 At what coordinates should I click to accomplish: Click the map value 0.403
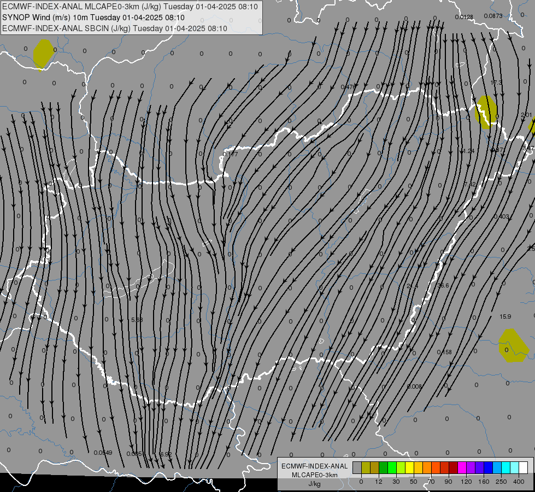pos(501,216)
